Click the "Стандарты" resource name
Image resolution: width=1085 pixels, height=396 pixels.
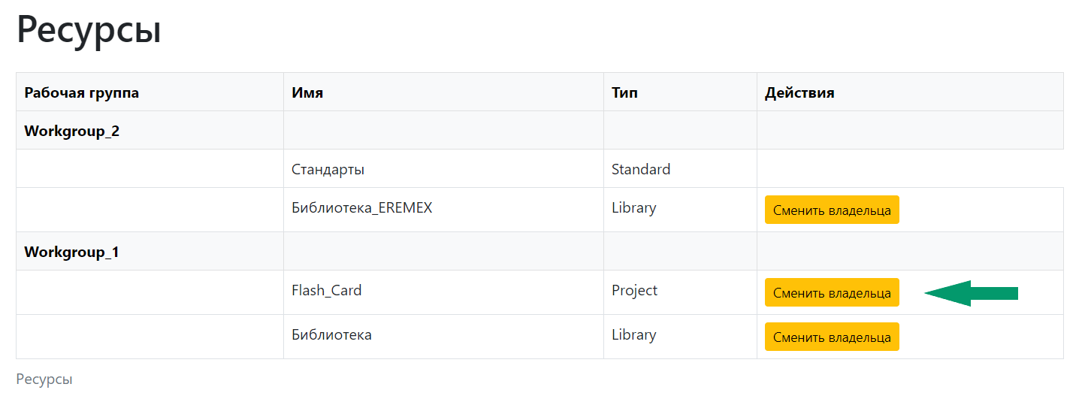coord(328,170)
